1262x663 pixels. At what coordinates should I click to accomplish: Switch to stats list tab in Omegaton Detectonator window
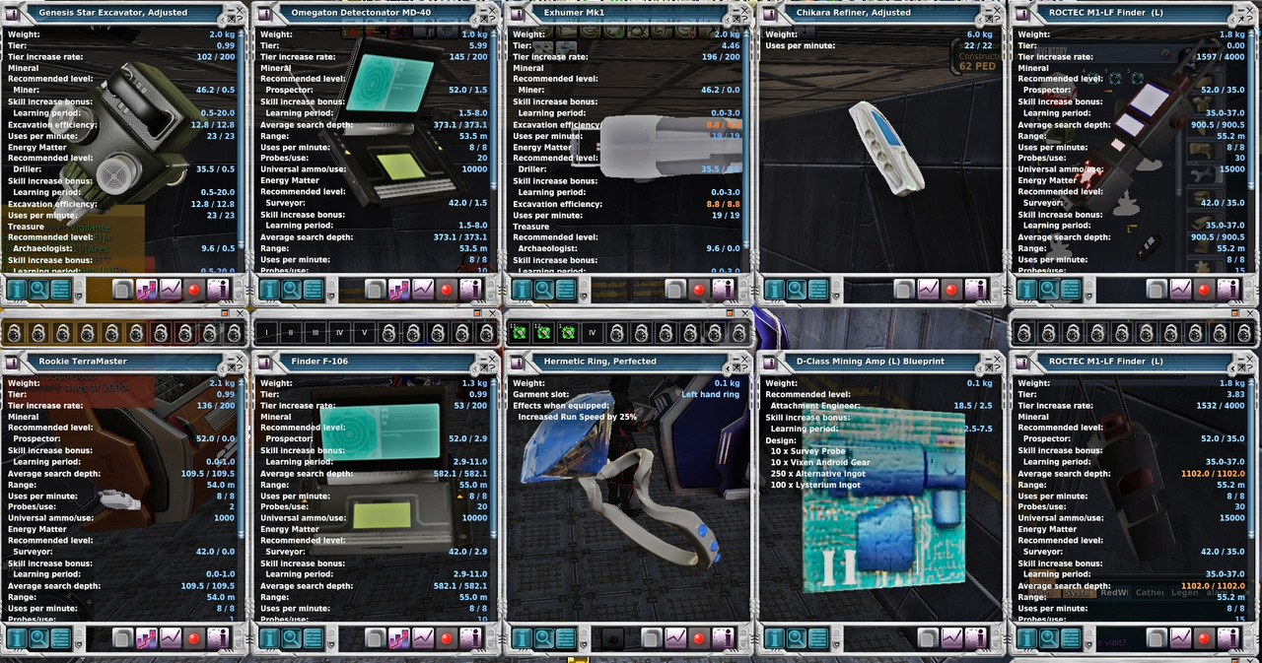tap(313, 290)
